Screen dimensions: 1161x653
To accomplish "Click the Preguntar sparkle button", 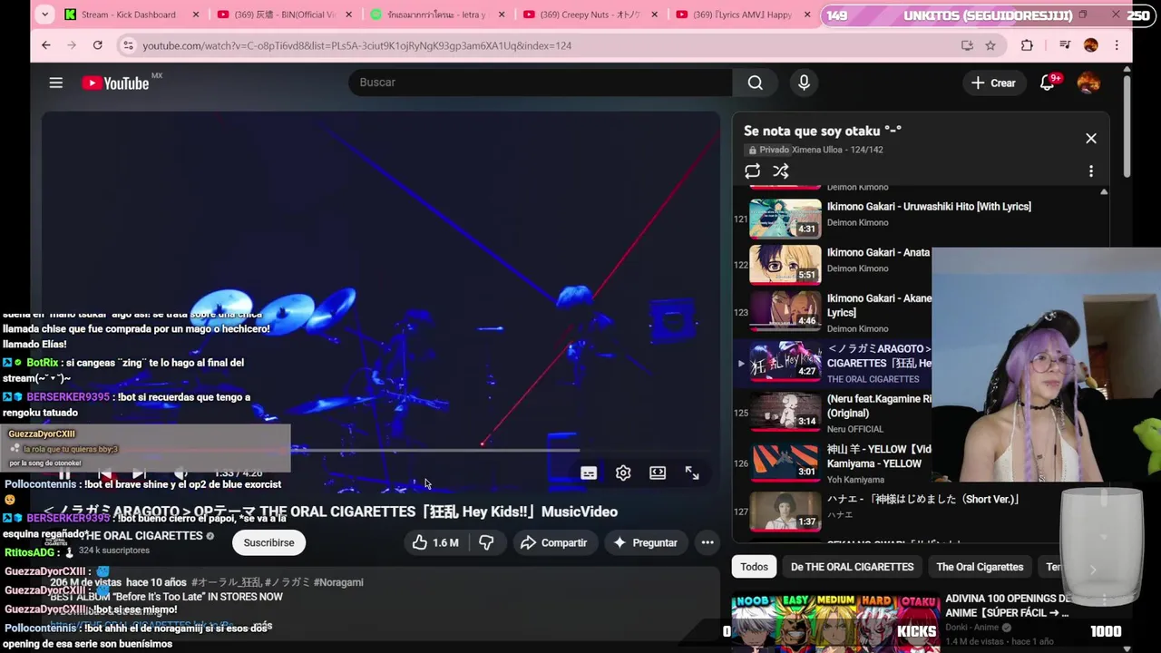I will coord(646,542).
